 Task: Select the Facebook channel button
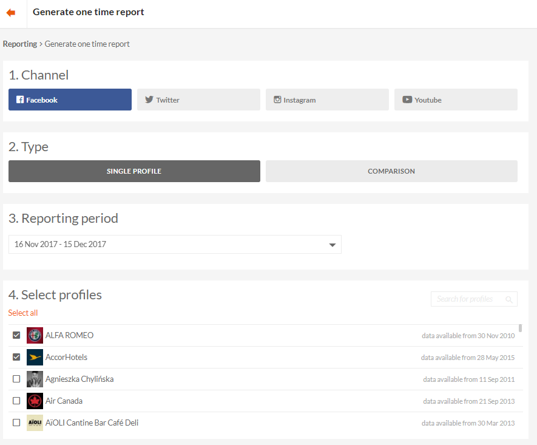click(x=70, y=100)
